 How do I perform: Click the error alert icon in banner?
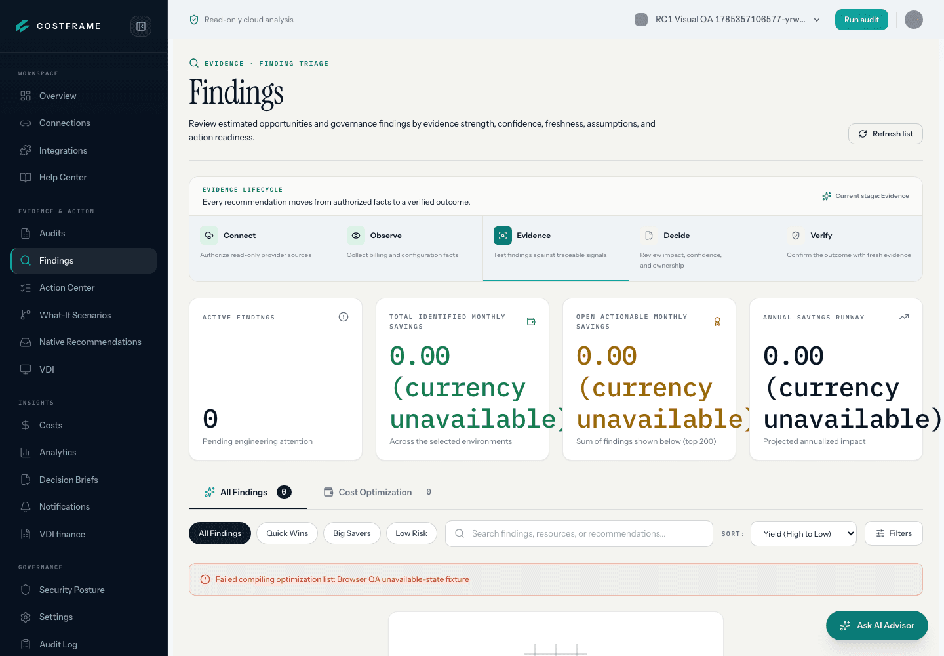click(x=205, y=579)
